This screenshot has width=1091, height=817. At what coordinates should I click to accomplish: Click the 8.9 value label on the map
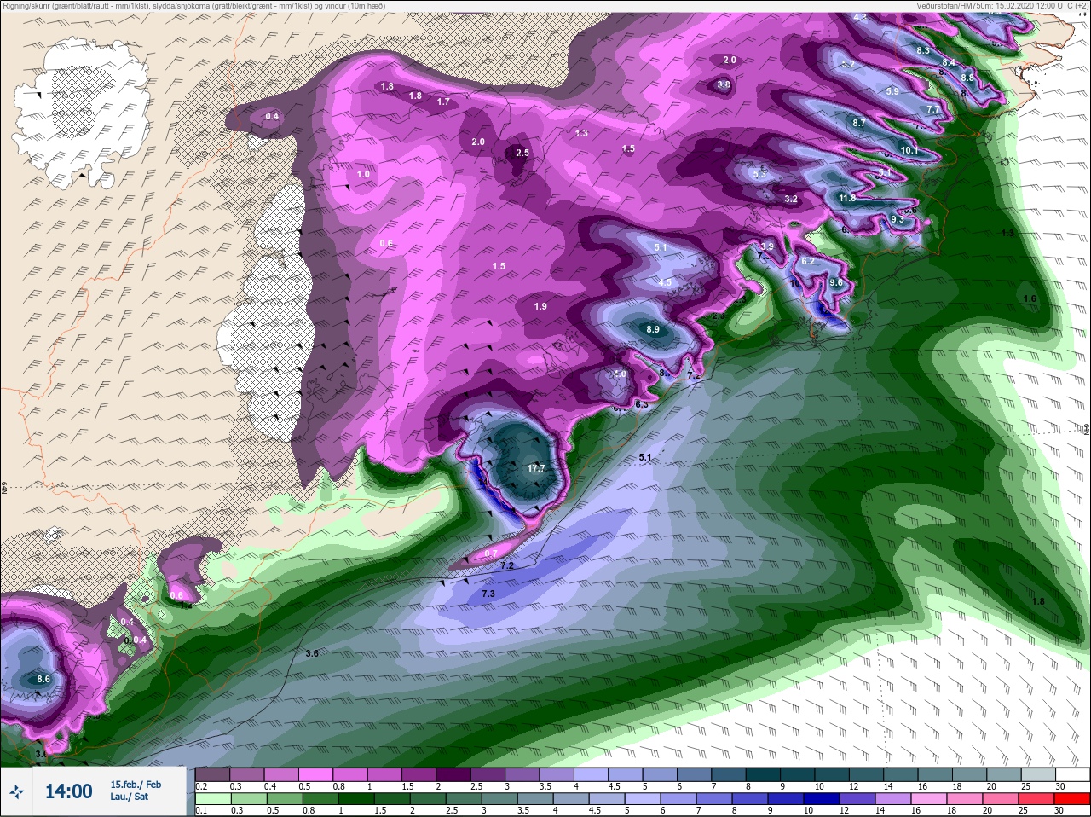click(653, 329)
